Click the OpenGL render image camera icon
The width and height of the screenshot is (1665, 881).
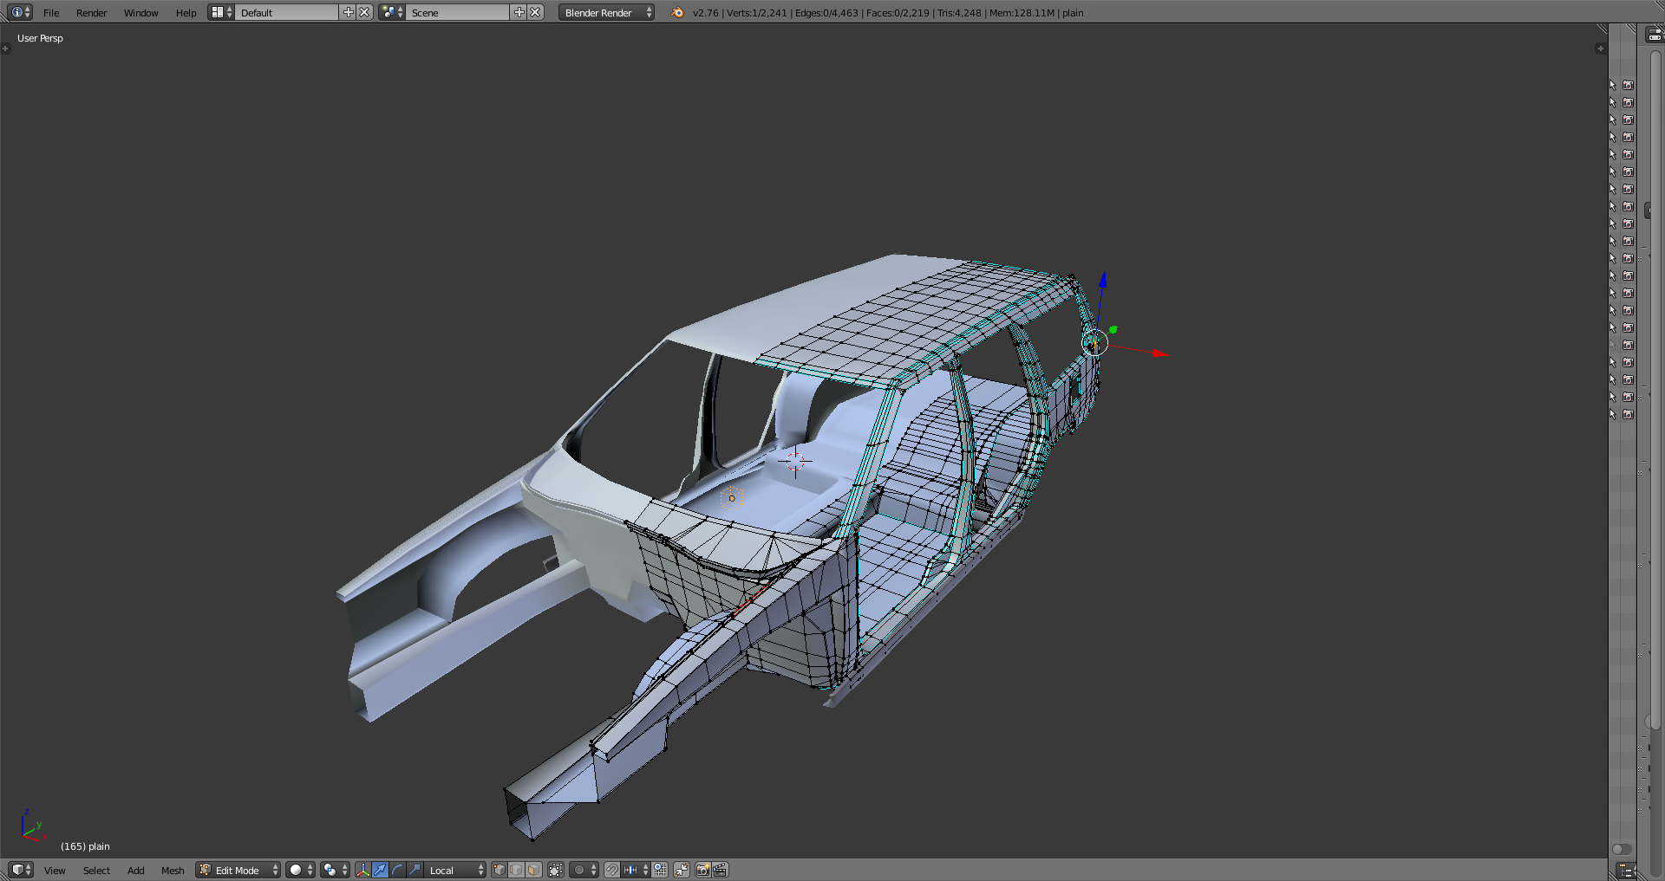[702, 870]
